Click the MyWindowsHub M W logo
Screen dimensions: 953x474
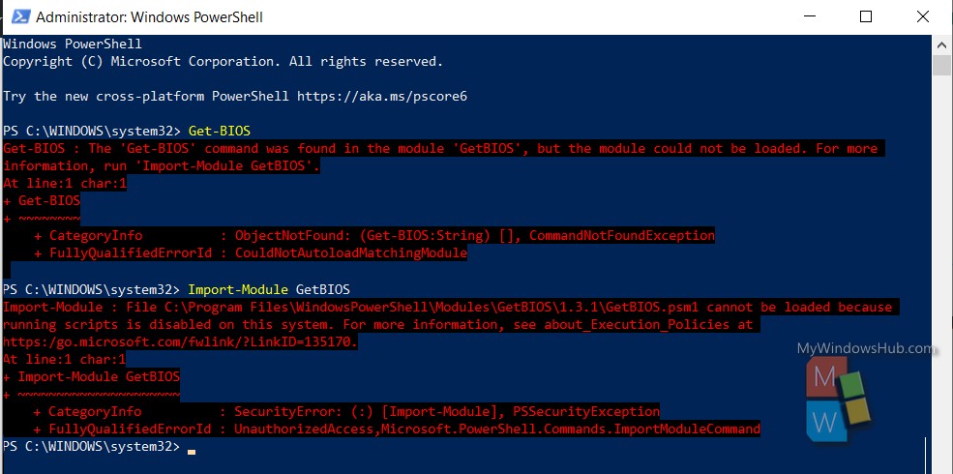[x=839, y=398]
